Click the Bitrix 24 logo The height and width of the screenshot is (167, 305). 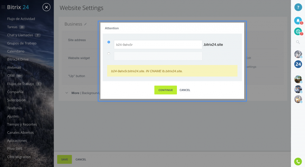pos(18,7)
